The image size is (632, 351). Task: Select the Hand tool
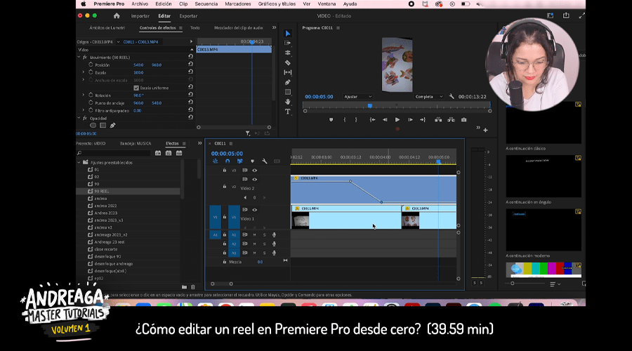coord(288,102)
